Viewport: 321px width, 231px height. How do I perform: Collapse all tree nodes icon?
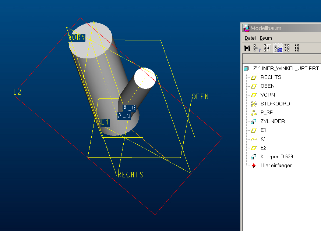(x=297, y=48)
